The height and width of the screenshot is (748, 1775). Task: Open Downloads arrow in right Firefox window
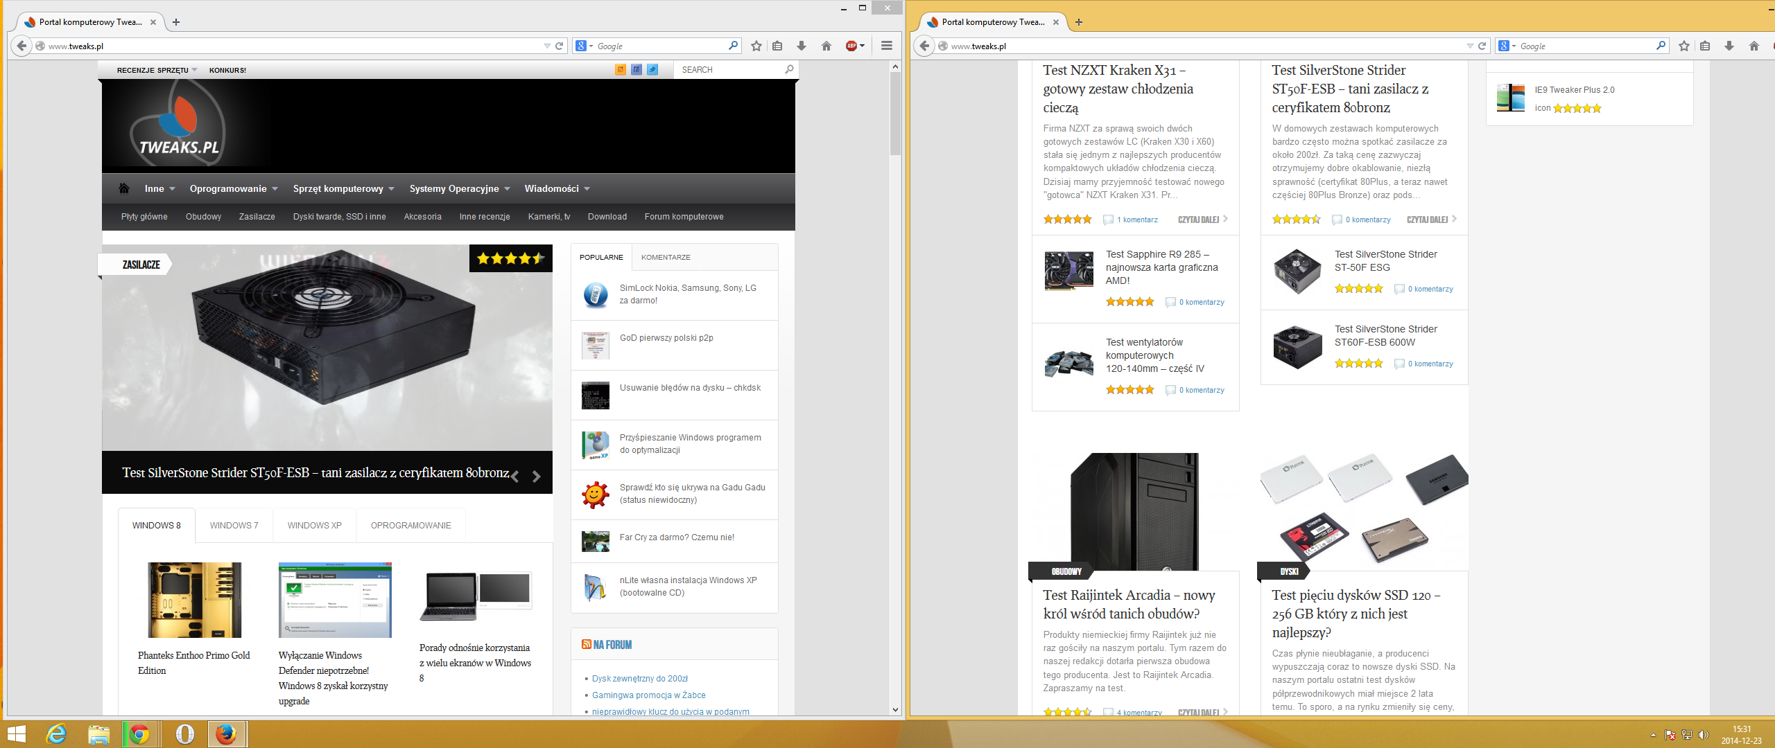click(x=1729, y=46)
